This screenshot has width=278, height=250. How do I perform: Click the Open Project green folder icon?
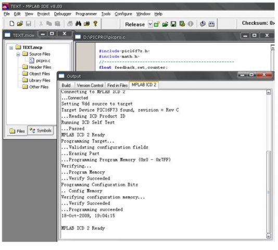click(165, 24)
